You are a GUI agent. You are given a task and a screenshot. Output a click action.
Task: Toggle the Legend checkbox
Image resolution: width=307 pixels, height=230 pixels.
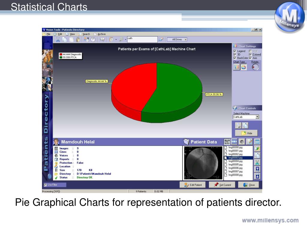click(235, 51)
